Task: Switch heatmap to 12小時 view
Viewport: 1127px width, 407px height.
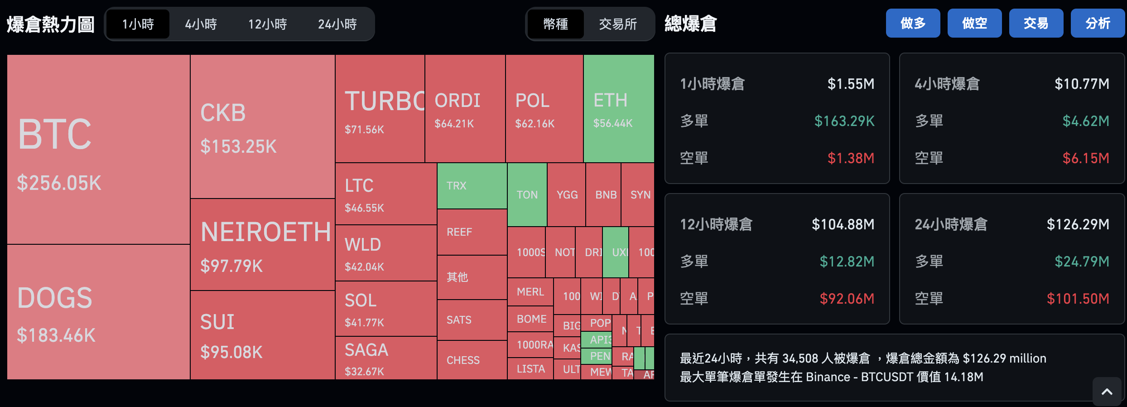Action: [x=267, y=24]
